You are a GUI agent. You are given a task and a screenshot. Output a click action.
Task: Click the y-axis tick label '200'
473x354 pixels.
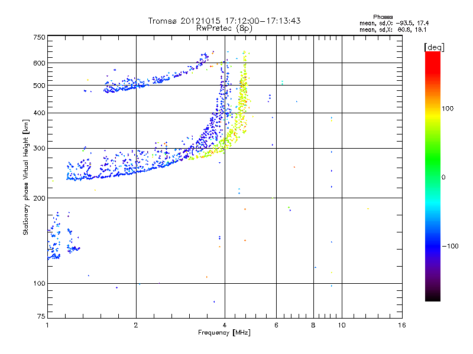39,198
